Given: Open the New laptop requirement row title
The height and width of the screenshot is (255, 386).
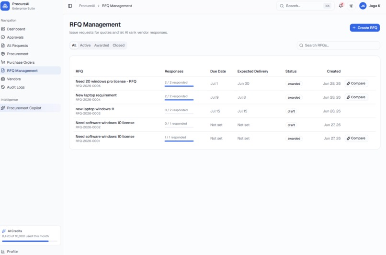Looking at the screenshot, I should 96,95.
